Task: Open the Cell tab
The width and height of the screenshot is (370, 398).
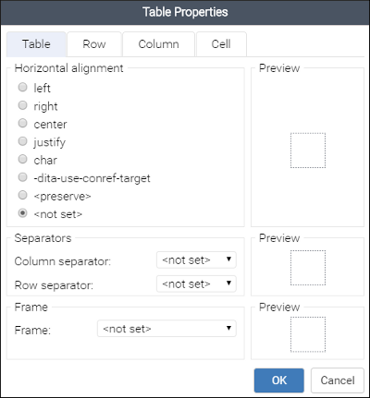Action: (221, 44)
